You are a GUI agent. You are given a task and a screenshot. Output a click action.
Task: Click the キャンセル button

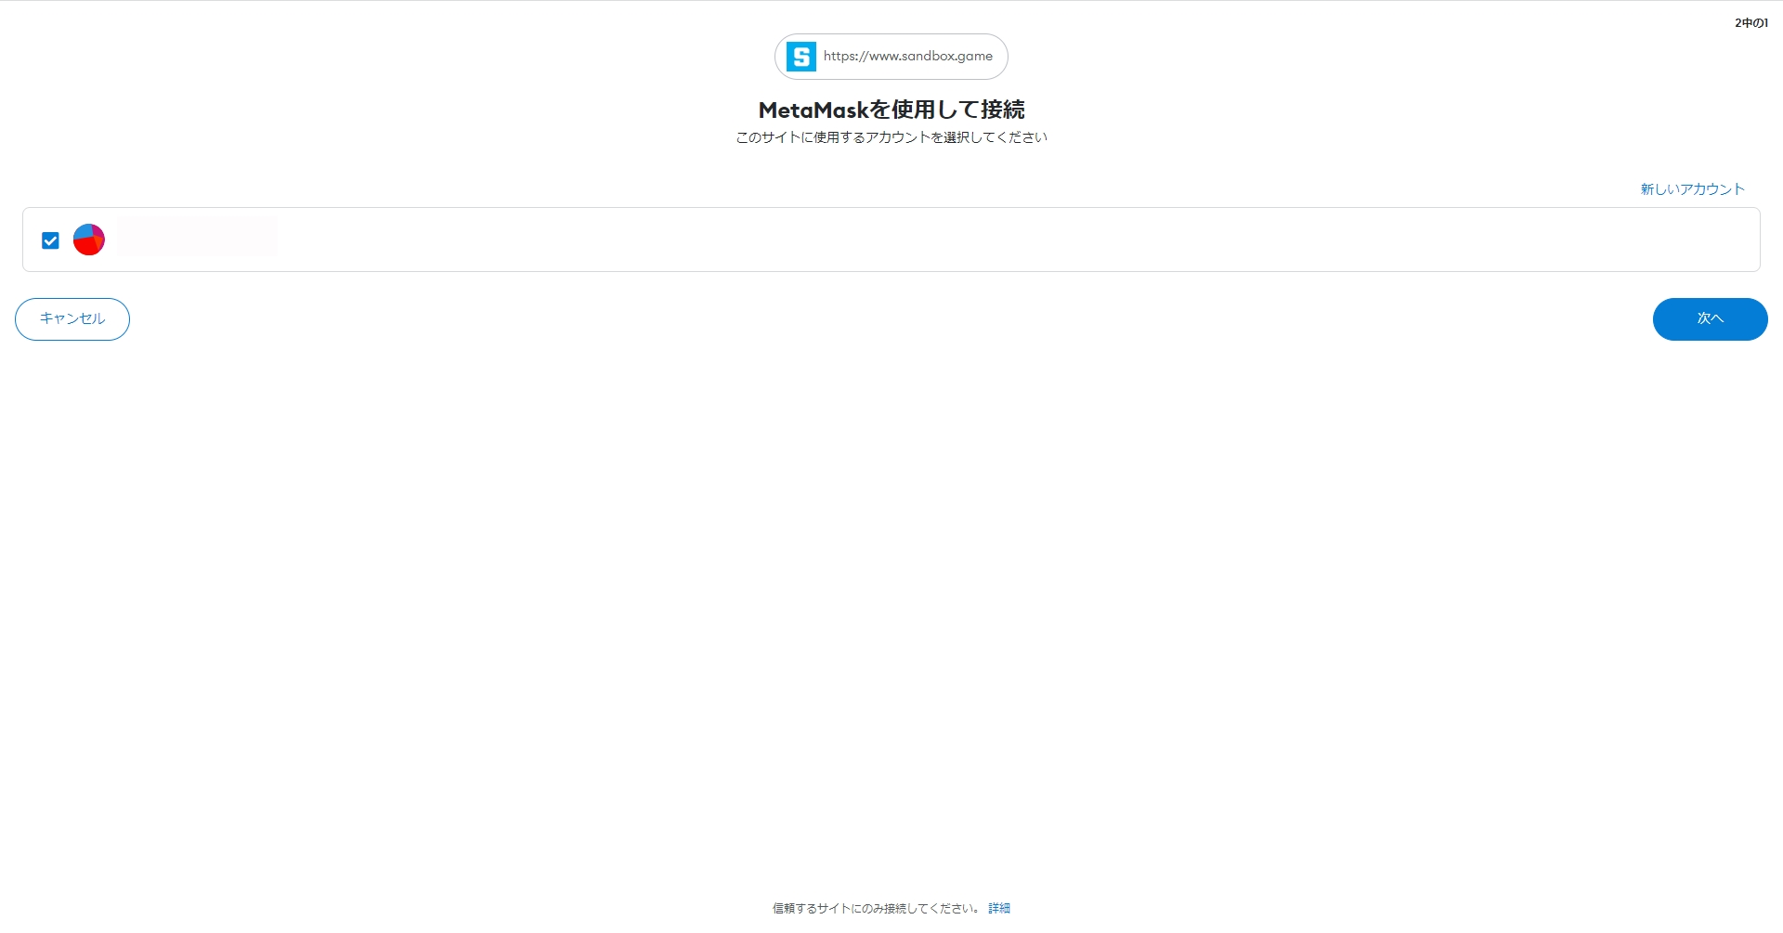point(72,319)
